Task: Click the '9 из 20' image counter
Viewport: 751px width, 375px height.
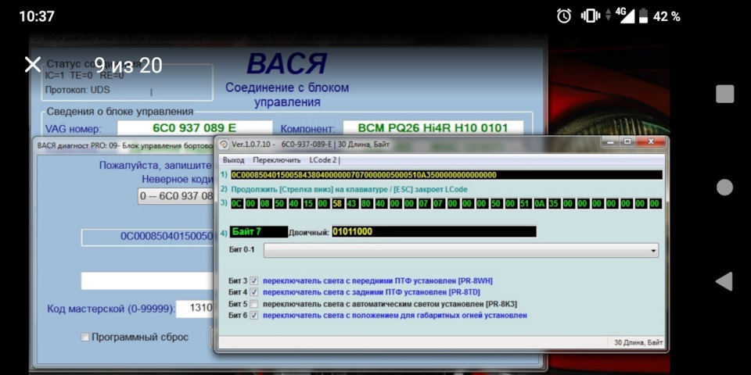Action: pos(128,65)
